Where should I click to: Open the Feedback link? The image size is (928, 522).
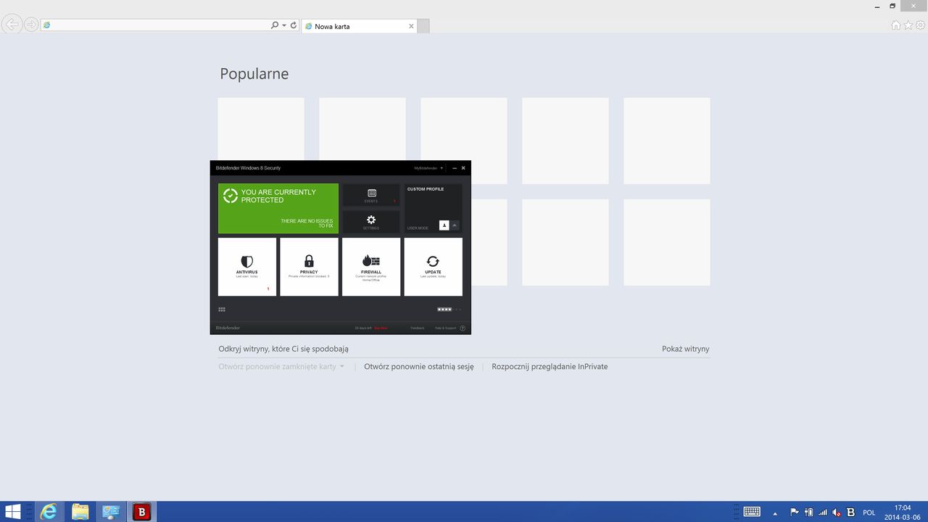point(418,328)
